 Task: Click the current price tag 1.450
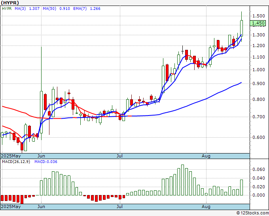[x=258, y=23]
